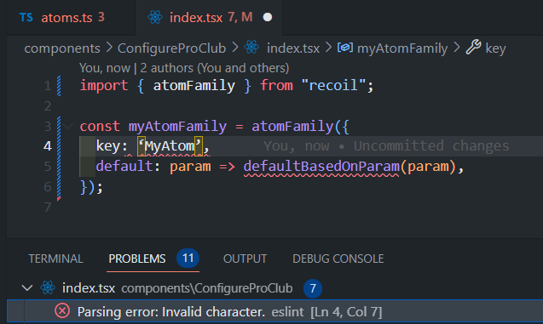The width and height of the screenshot is (543, 324).
Task: Click the 'eslint' source label
Action: click(x=287, y=312)
